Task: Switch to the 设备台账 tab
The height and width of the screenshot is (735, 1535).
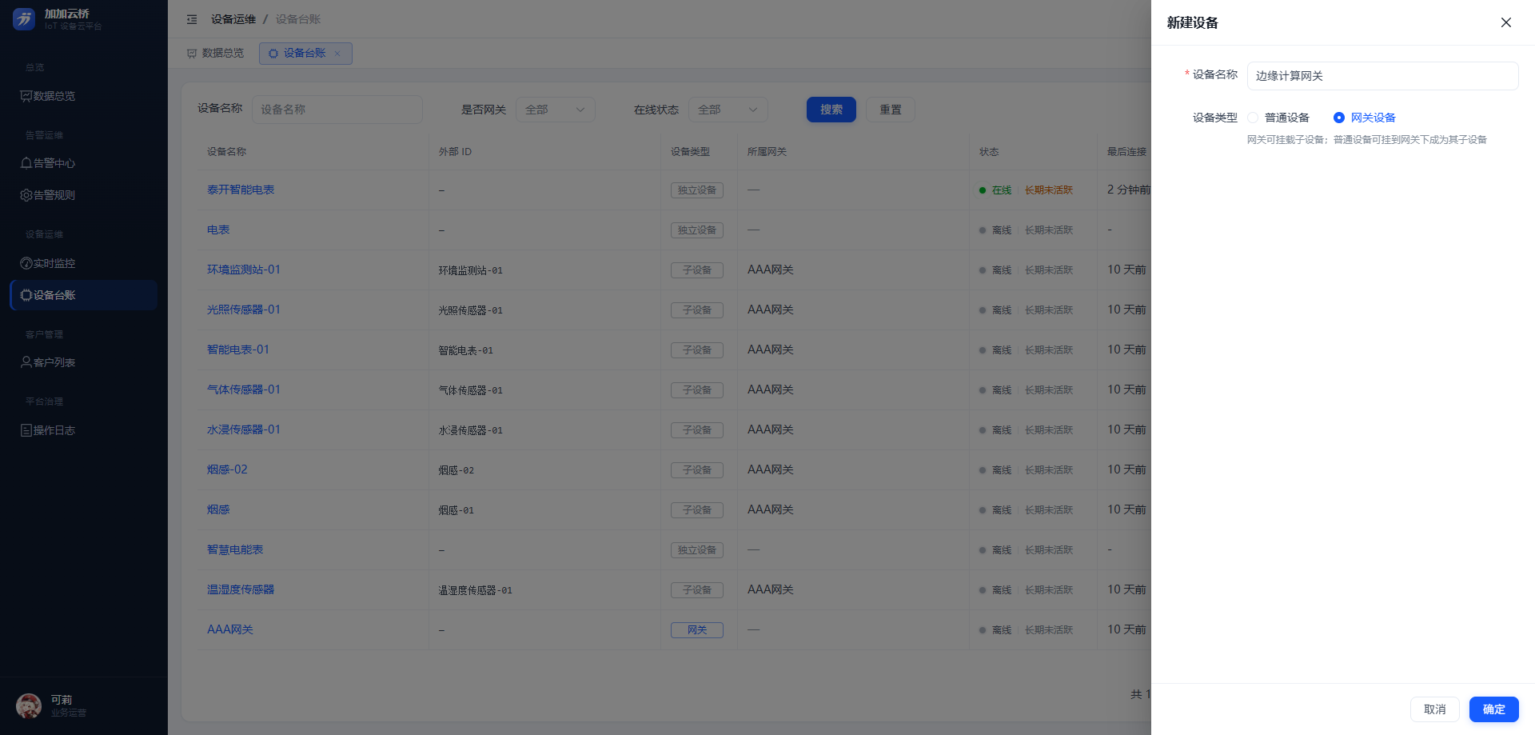Action: (305, 54)
